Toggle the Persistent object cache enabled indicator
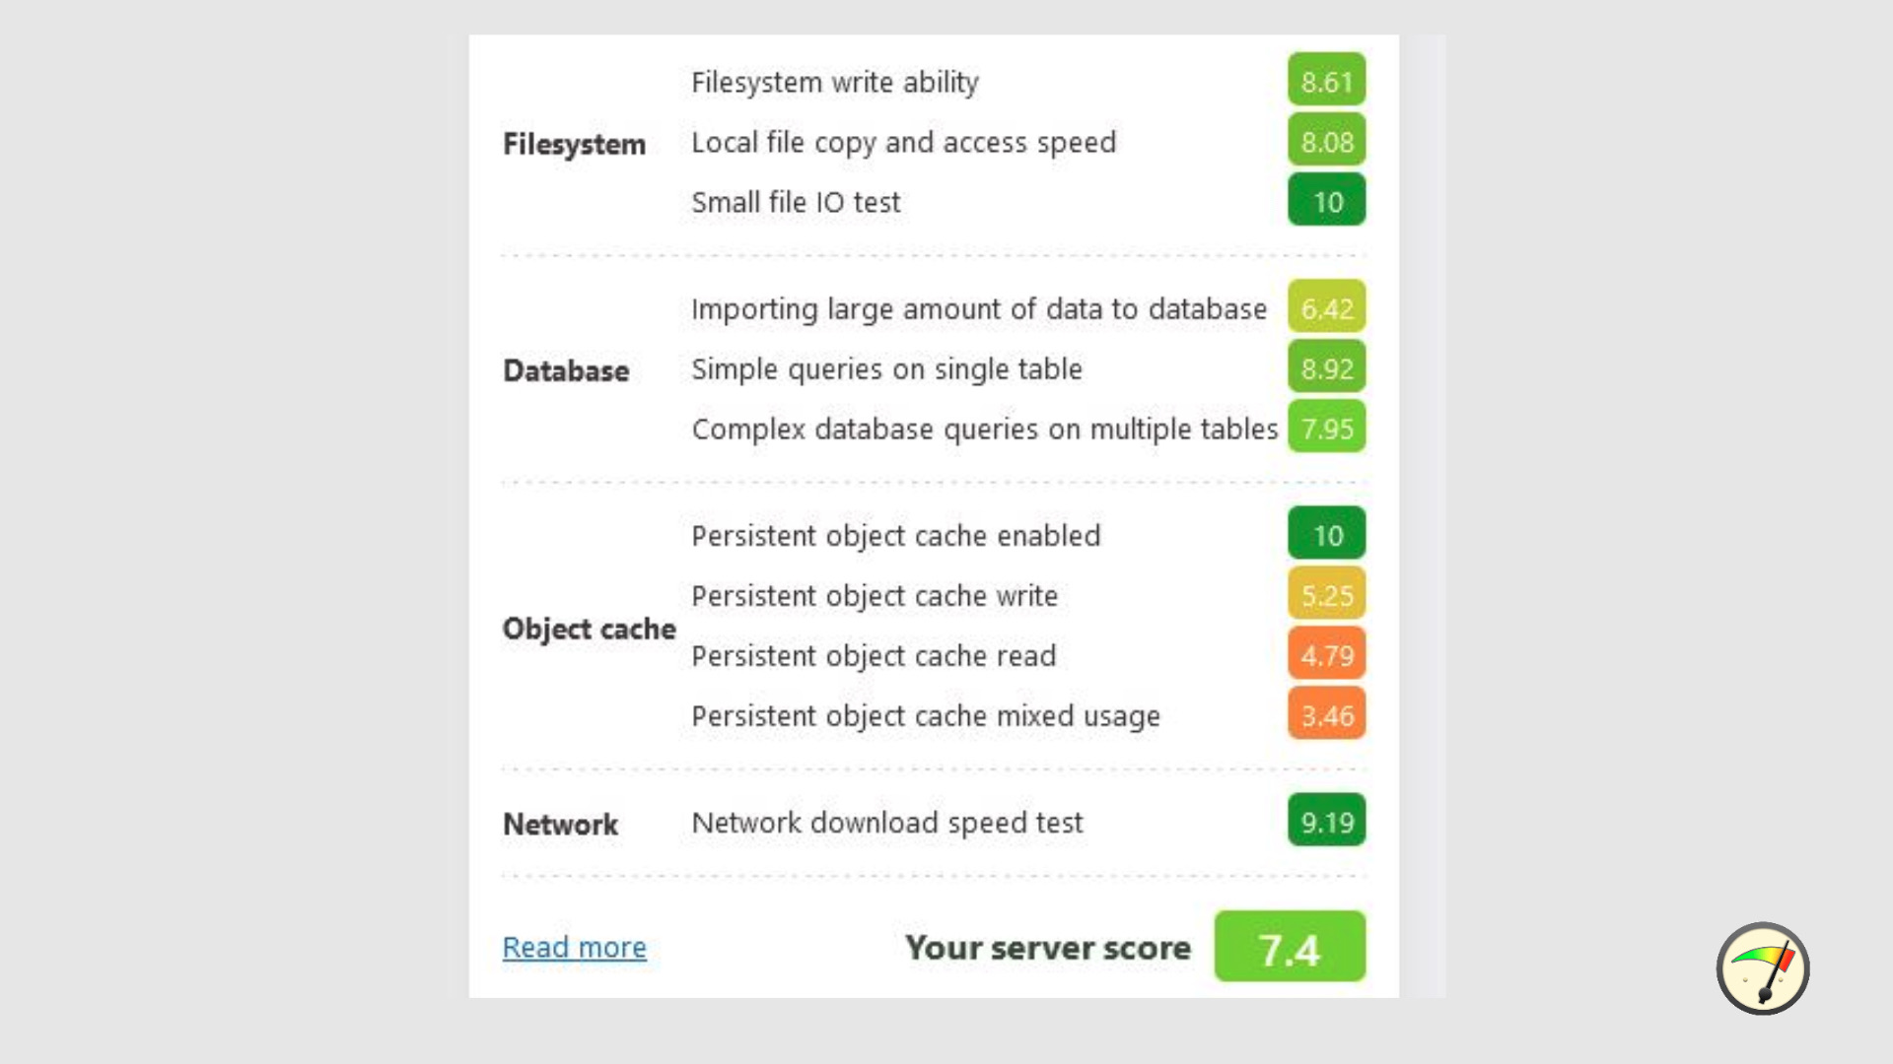1893x1064 pixels. click(1326, 534)
